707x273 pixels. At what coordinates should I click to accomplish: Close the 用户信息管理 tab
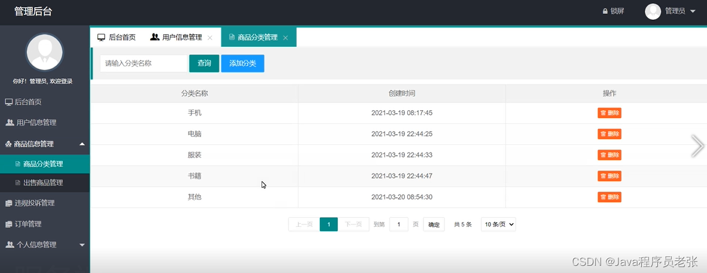point(210,38)
